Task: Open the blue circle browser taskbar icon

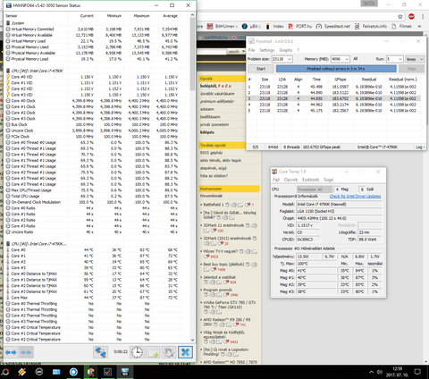Action: click(x=73, y=372)
